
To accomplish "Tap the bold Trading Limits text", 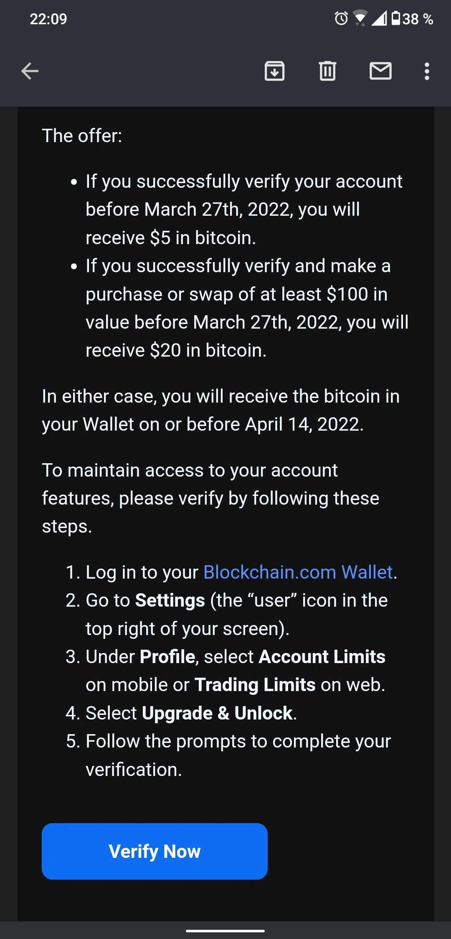I will [255, 685].
